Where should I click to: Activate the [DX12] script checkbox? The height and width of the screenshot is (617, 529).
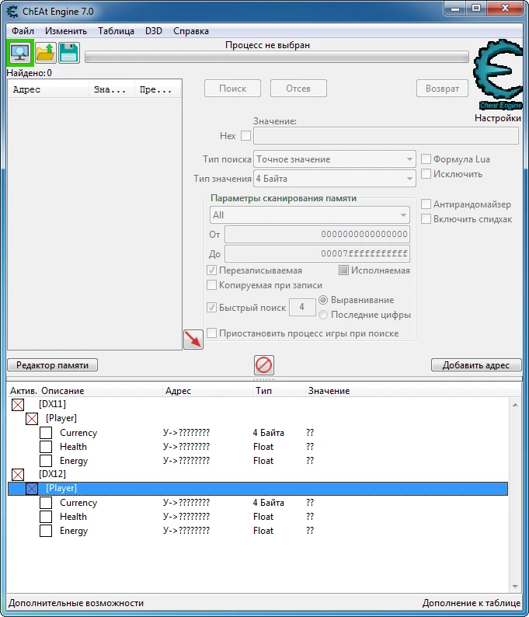(x=18, y=475)
